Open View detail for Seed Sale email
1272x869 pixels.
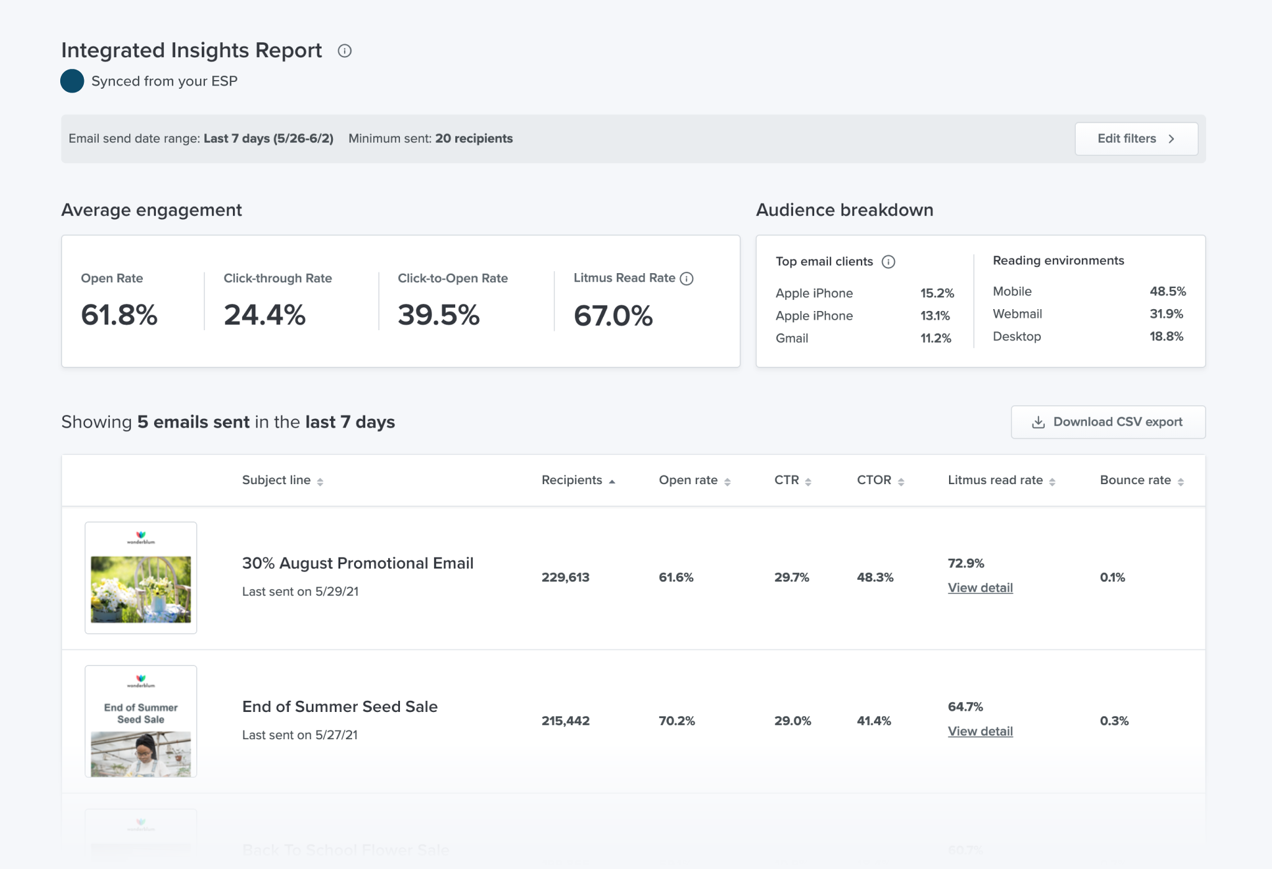coord(980,731)
